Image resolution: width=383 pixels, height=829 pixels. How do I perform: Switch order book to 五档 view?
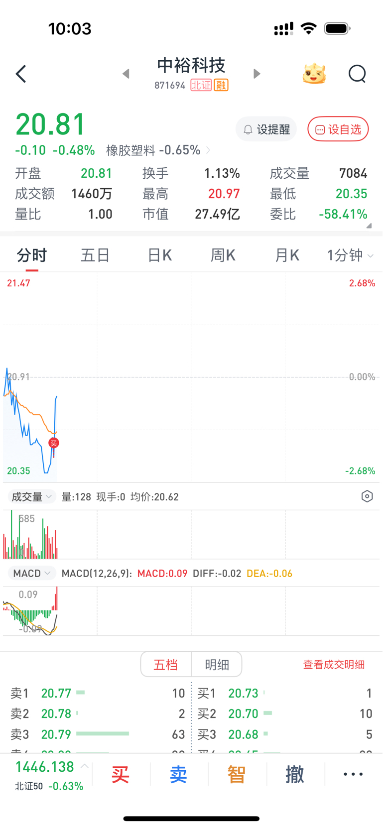click(166, 664)
